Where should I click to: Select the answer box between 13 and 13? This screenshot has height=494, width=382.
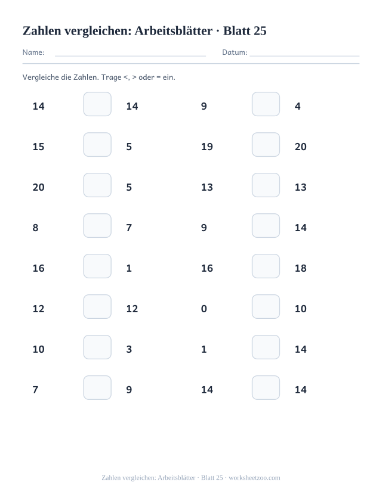(266, 185)
